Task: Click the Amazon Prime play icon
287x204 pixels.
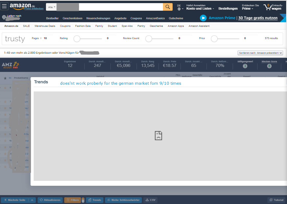Action: pyautogui.click(x=203, y=18)
